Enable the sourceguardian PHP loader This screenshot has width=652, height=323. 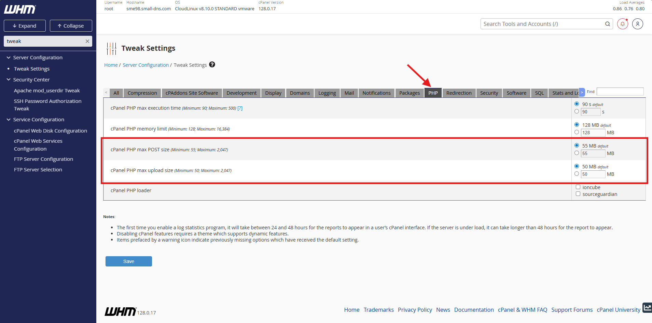(578, 194)
